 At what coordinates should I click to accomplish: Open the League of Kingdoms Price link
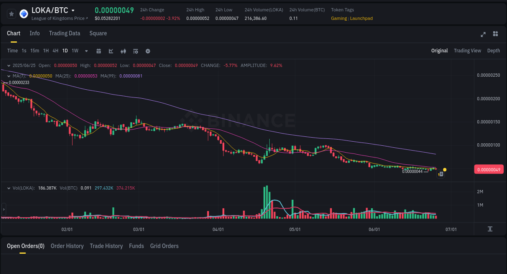pos(58,18)
